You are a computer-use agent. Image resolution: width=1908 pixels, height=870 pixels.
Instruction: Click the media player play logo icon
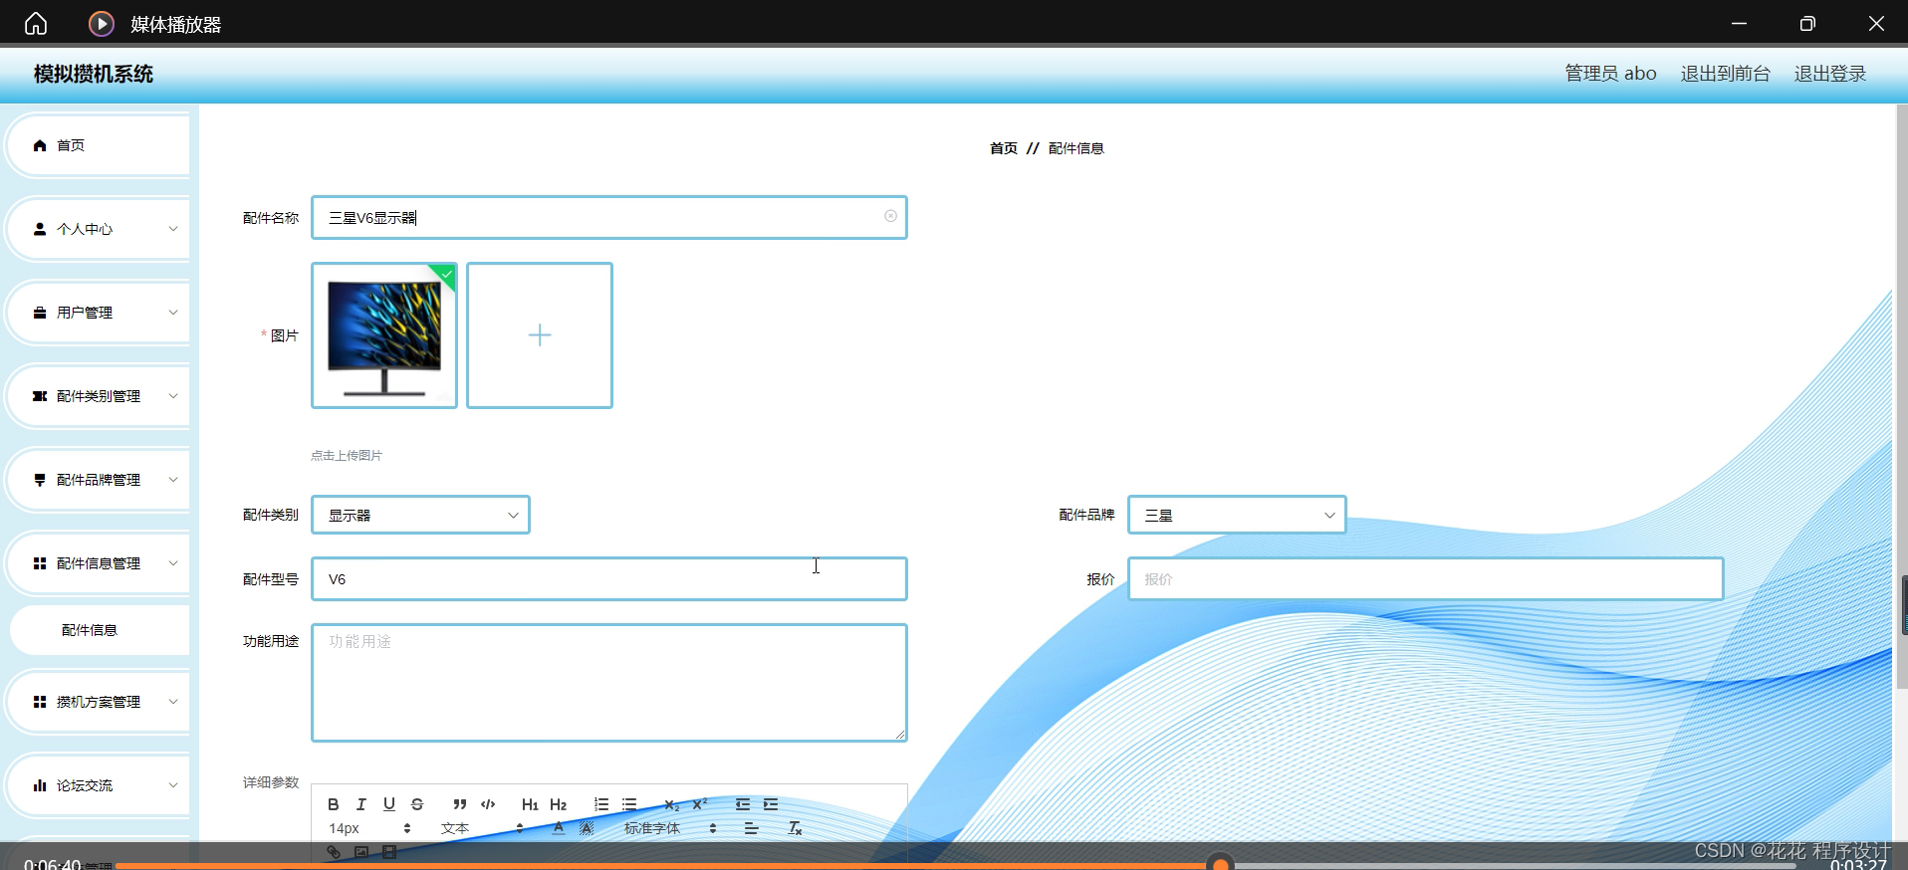coord(102,23)
